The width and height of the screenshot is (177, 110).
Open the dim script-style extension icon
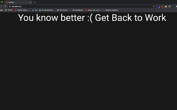[173, 7]
